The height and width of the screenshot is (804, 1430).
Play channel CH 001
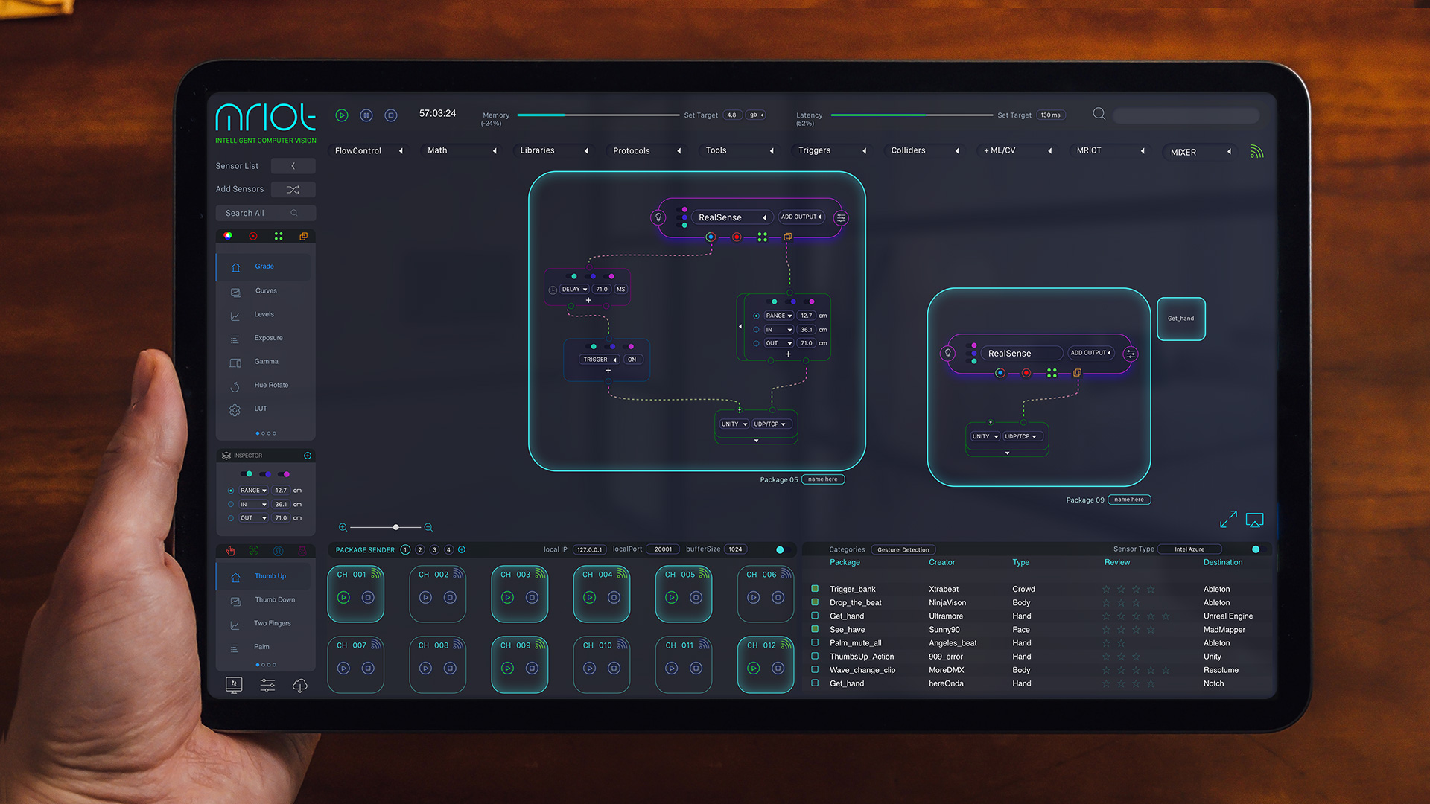click(343, 598)
